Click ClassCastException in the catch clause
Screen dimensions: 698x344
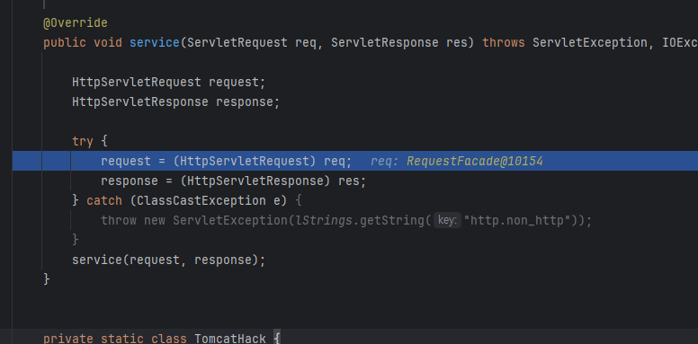(x=201, y=200)
